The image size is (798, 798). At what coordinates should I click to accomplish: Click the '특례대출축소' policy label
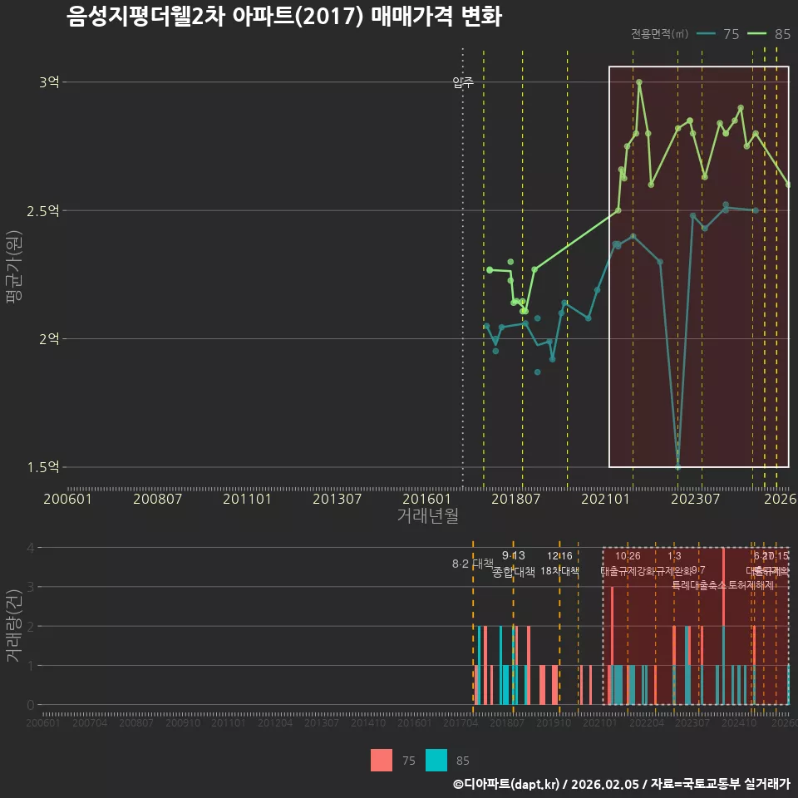click(x=699, y=585)
